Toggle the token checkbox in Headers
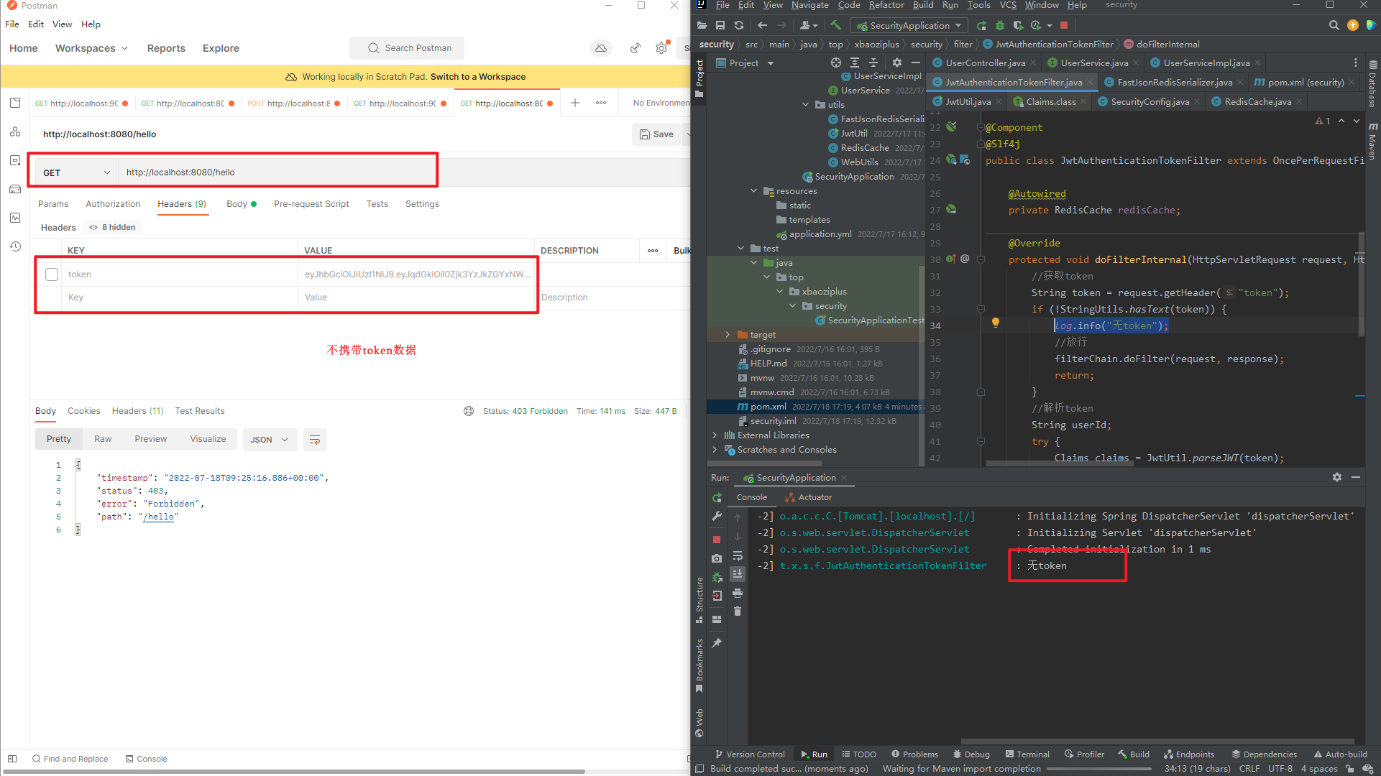 pyautogui.click(x=51, y=274)
